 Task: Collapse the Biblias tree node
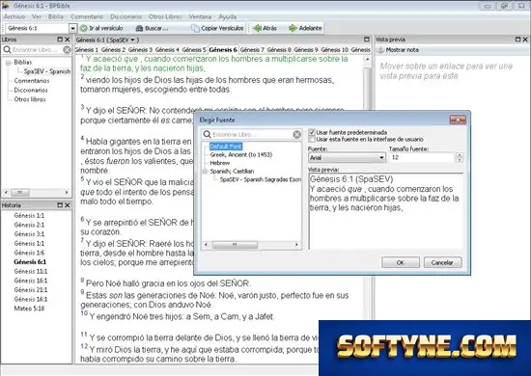(x=8, y=63)
